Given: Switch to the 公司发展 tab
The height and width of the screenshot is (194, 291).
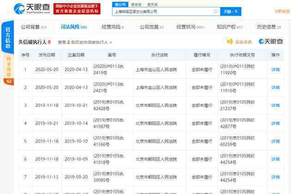Looking at the screenshot, I should click(x=152, y=27).
